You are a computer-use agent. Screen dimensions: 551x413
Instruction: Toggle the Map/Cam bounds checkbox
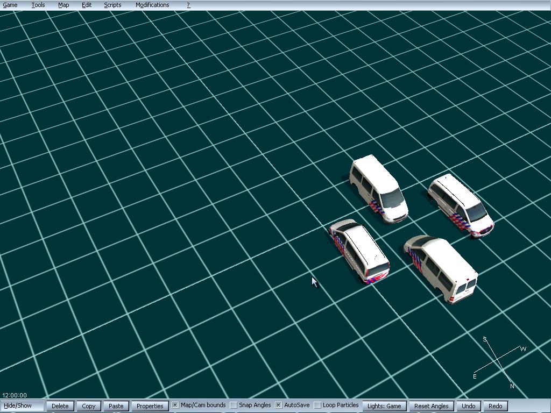[x=175, y=405]
